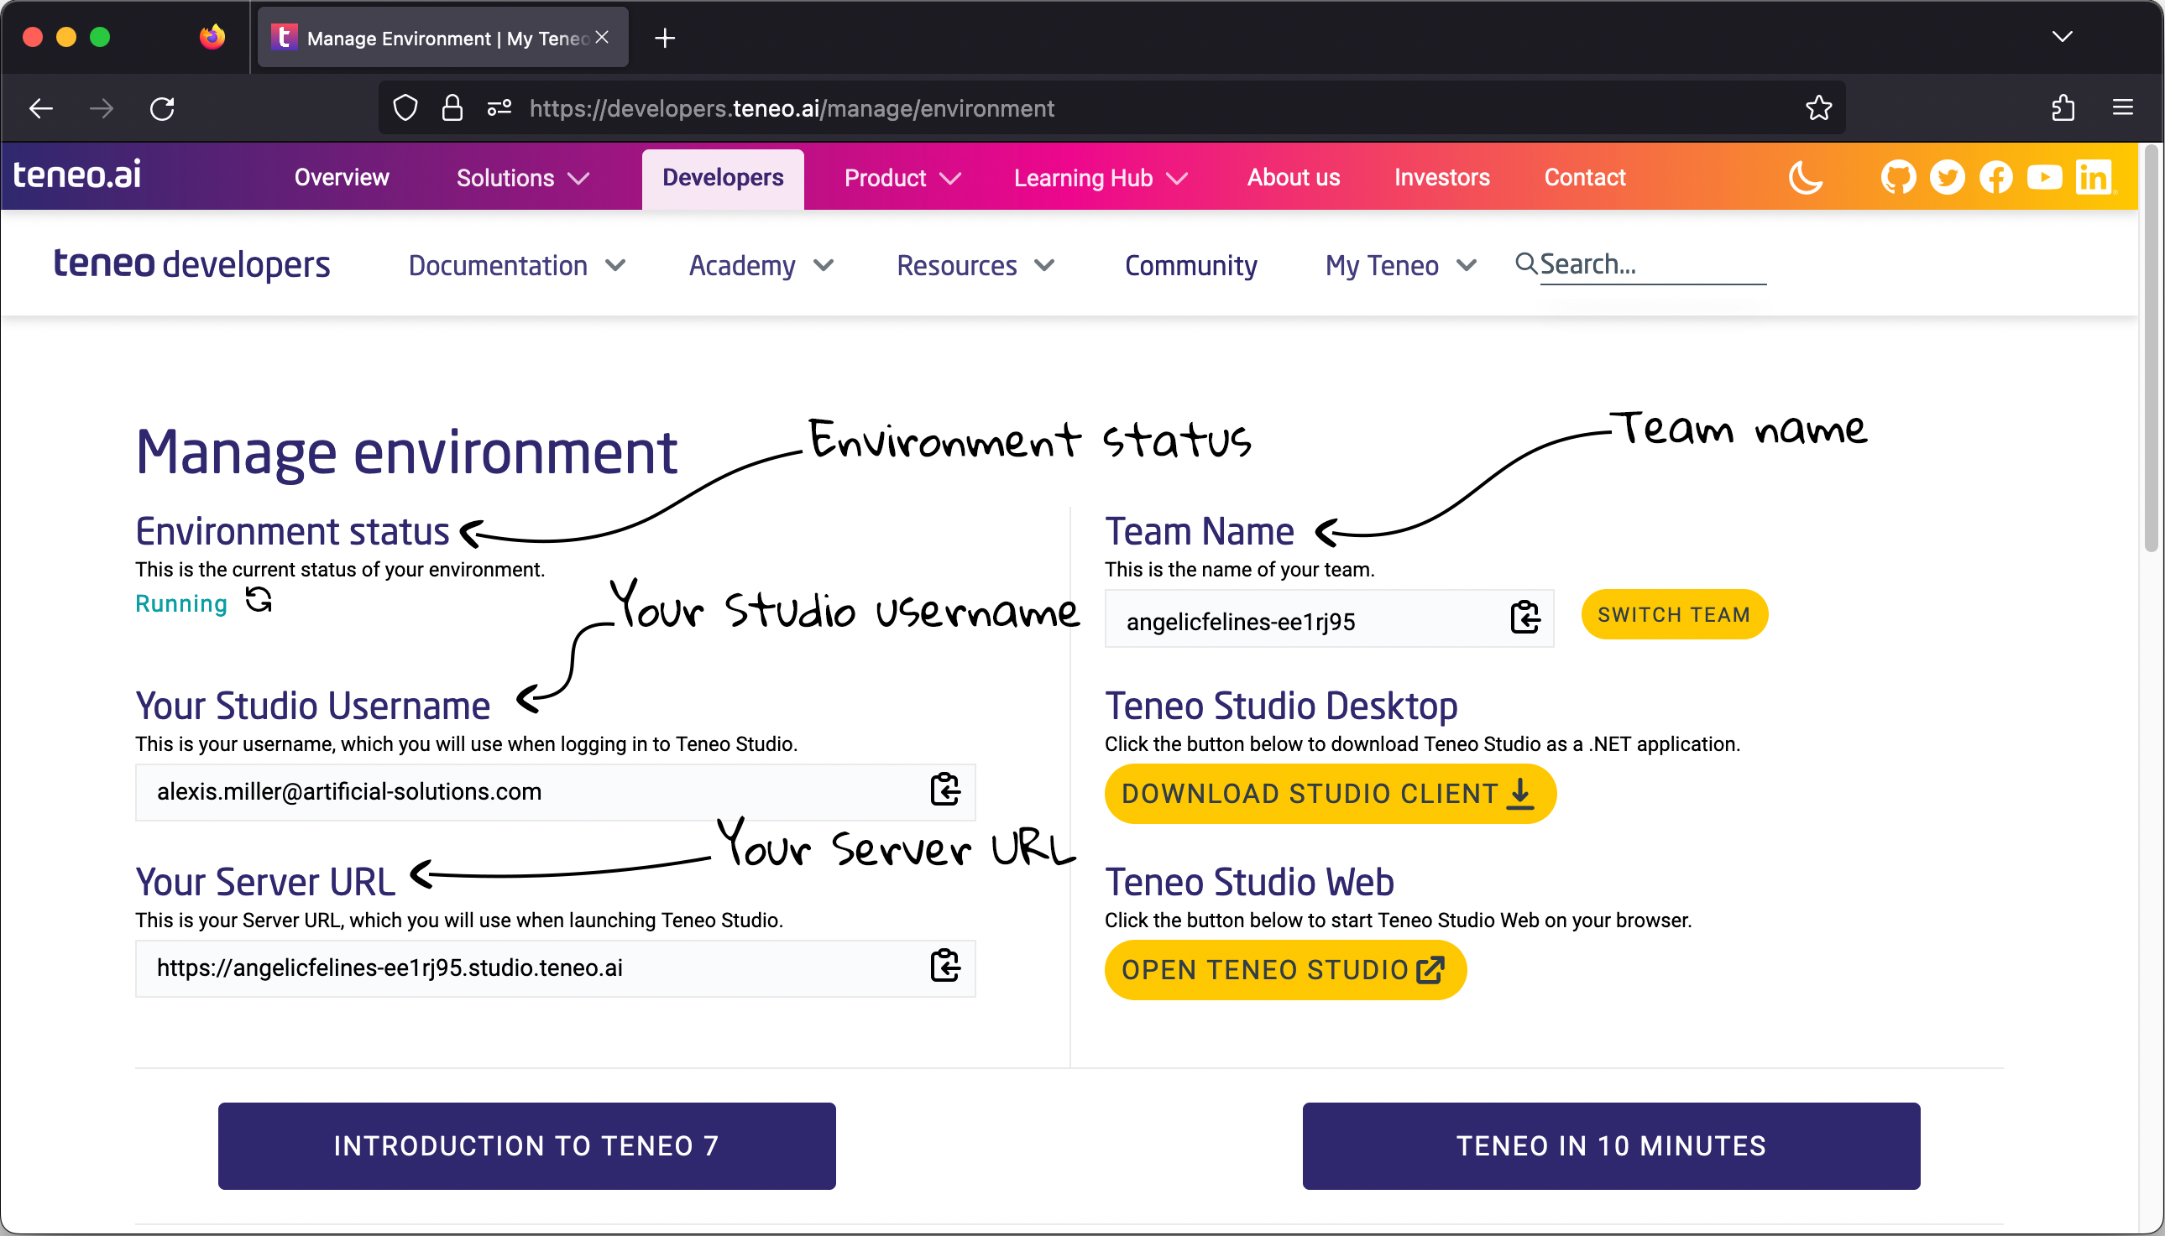The image size is (2165, 1236).
Task: Expand the Documentation dropdown
Action: pyautogui.click(x=516, y=266)
